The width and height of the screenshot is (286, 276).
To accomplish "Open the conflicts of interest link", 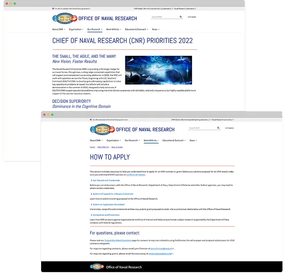I will 136,175.
